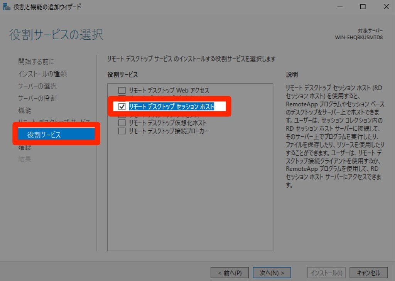
Task: Click server name WIN-EHQBKUSMTD8
Action: 359,37
